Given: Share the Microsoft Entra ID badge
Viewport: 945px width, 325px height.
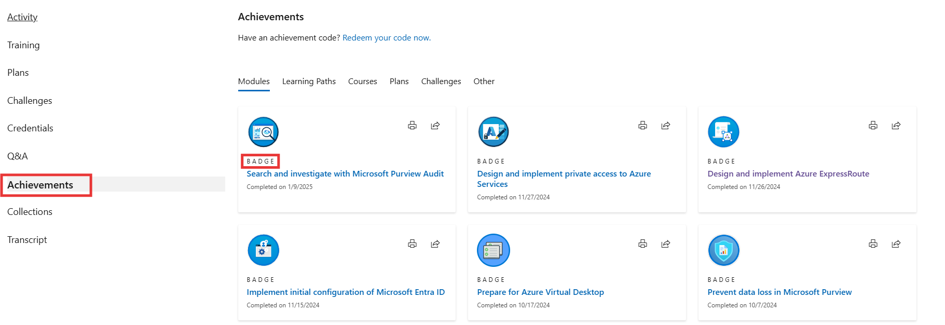Looking at the screenshot, I should [435, 243].
